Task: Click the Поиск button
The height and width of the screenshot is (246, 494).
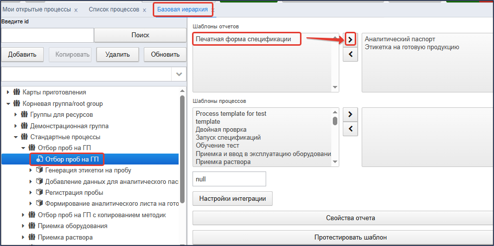Action: 140,35
